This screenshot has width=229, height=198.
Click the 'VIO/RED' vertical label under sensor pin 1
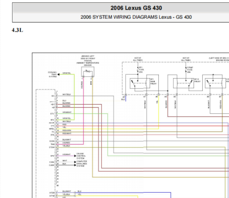pos(82,85)
